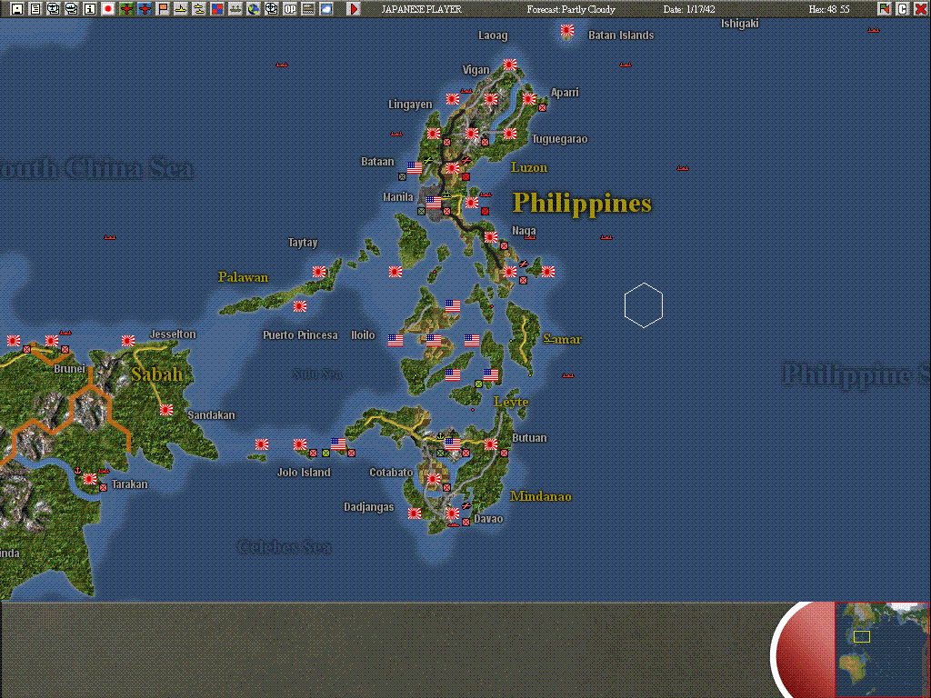
Task: Click the Cotabato city label
Action: pyautogui.click(x=391, y=473)
